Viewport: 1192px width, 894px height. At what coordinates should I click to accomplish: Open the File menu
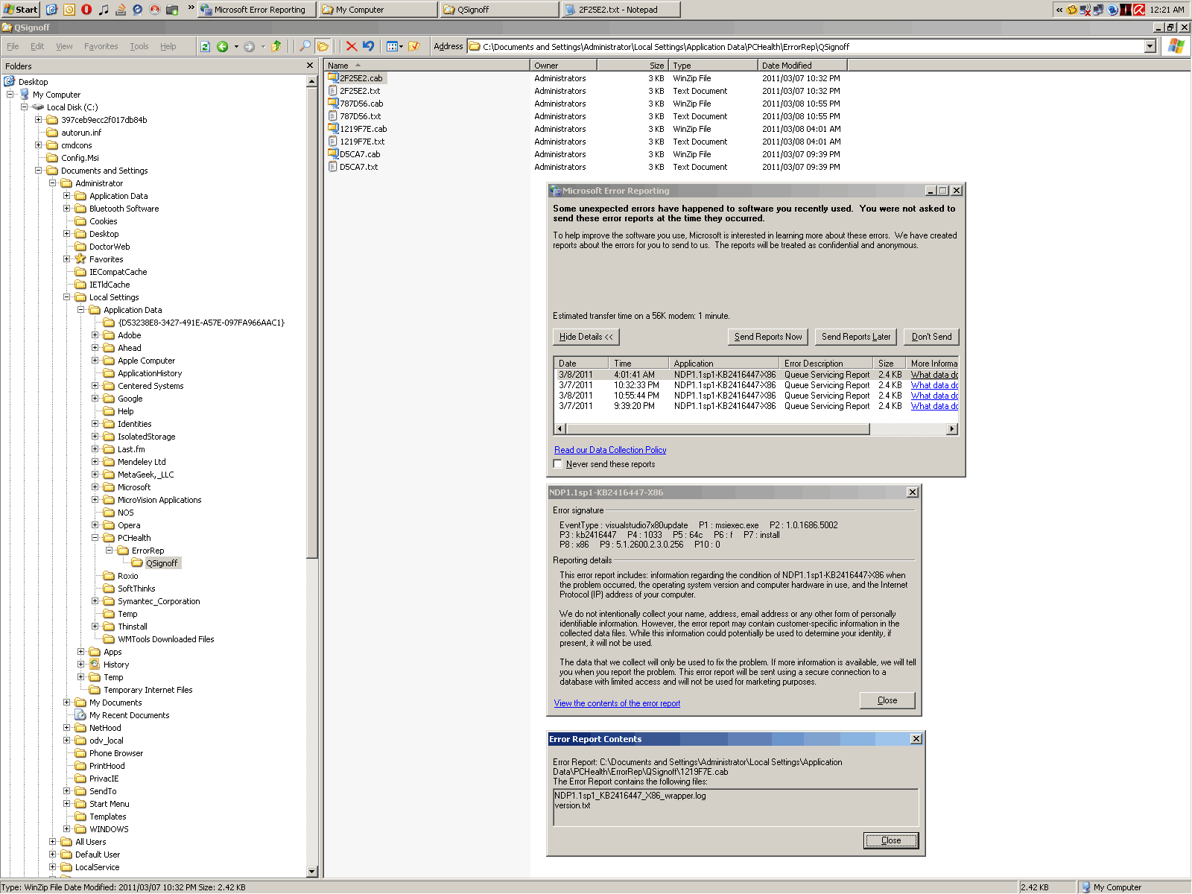(x=13, y=46)
